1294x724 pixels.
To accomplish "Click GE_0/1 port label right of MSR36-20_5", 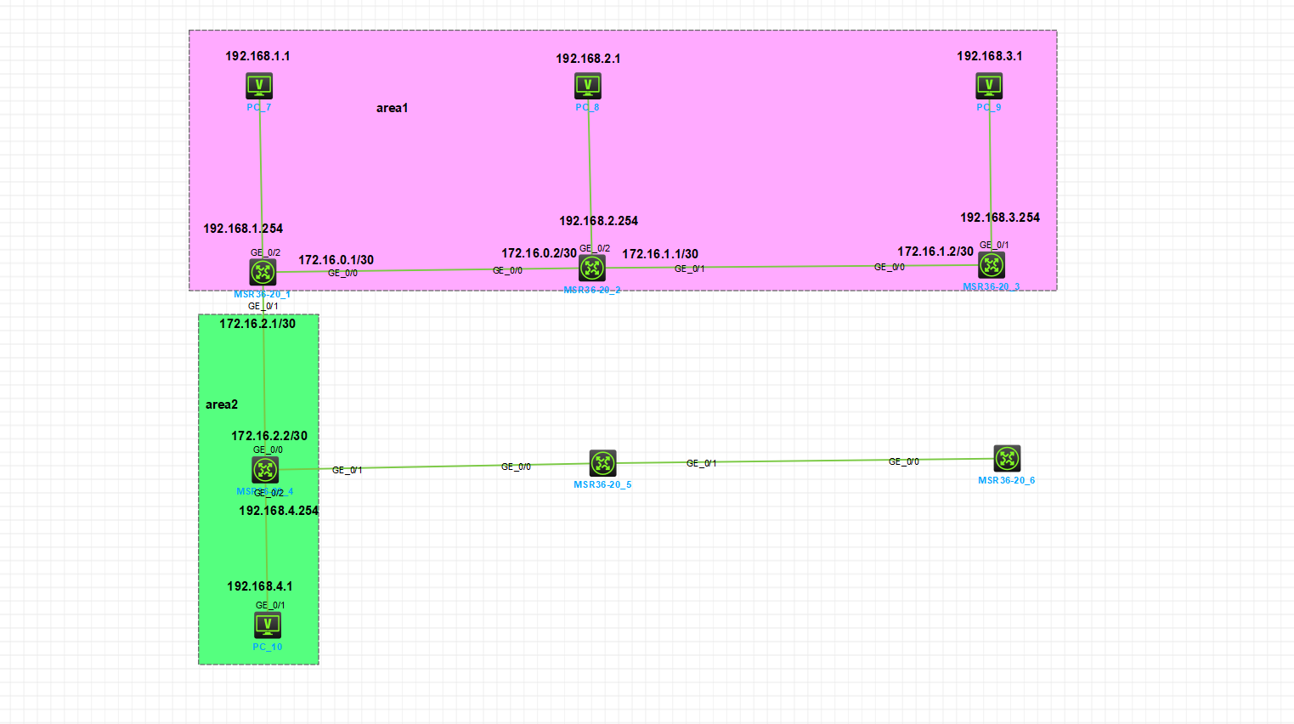I will pos(702,463).
